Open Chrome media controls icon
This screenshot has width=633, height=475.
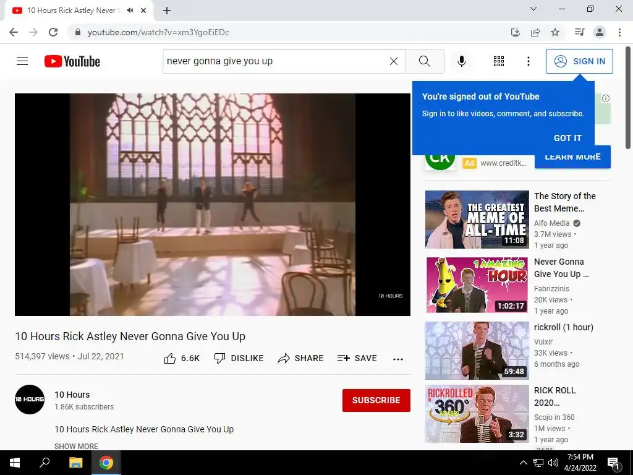click(580, 32)
